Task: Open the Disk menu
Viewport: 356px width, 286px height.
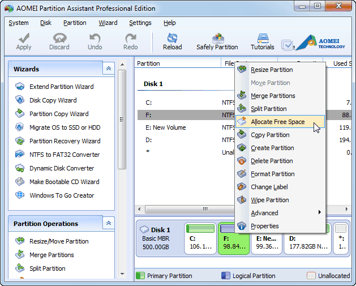Action: [46, 23]
